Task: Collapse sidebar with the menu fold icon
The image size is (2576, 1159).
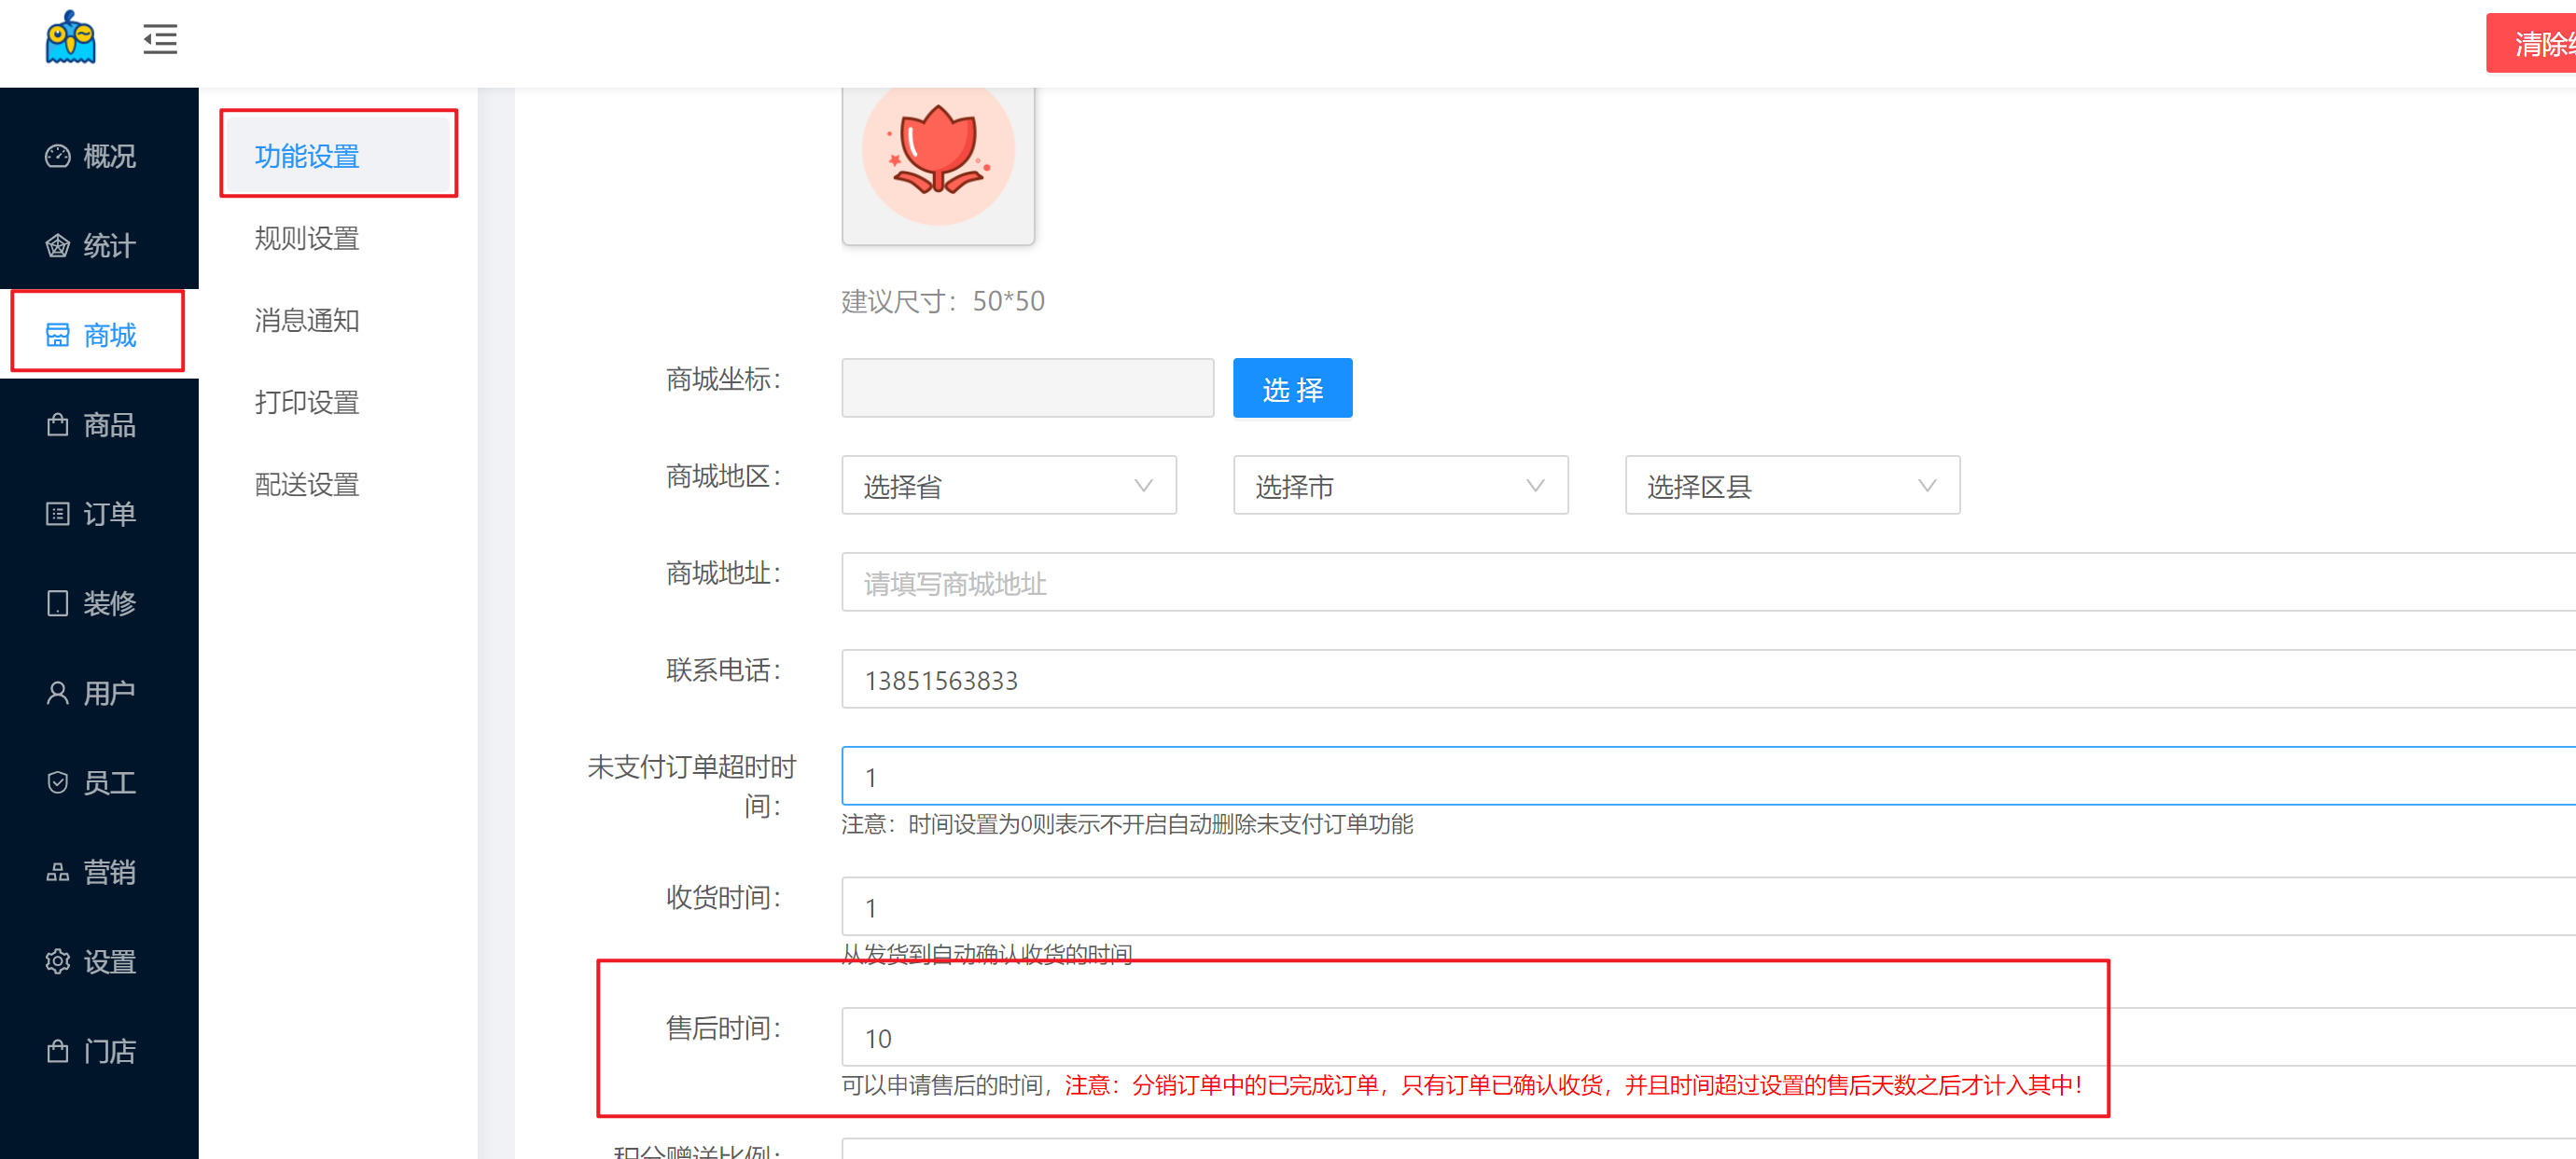Action: point(160,40)
